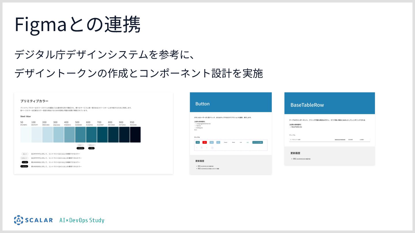Open the primitive color Figma screenshot
The width and height of the screenshot is (415, 233).
click(93, 133)
